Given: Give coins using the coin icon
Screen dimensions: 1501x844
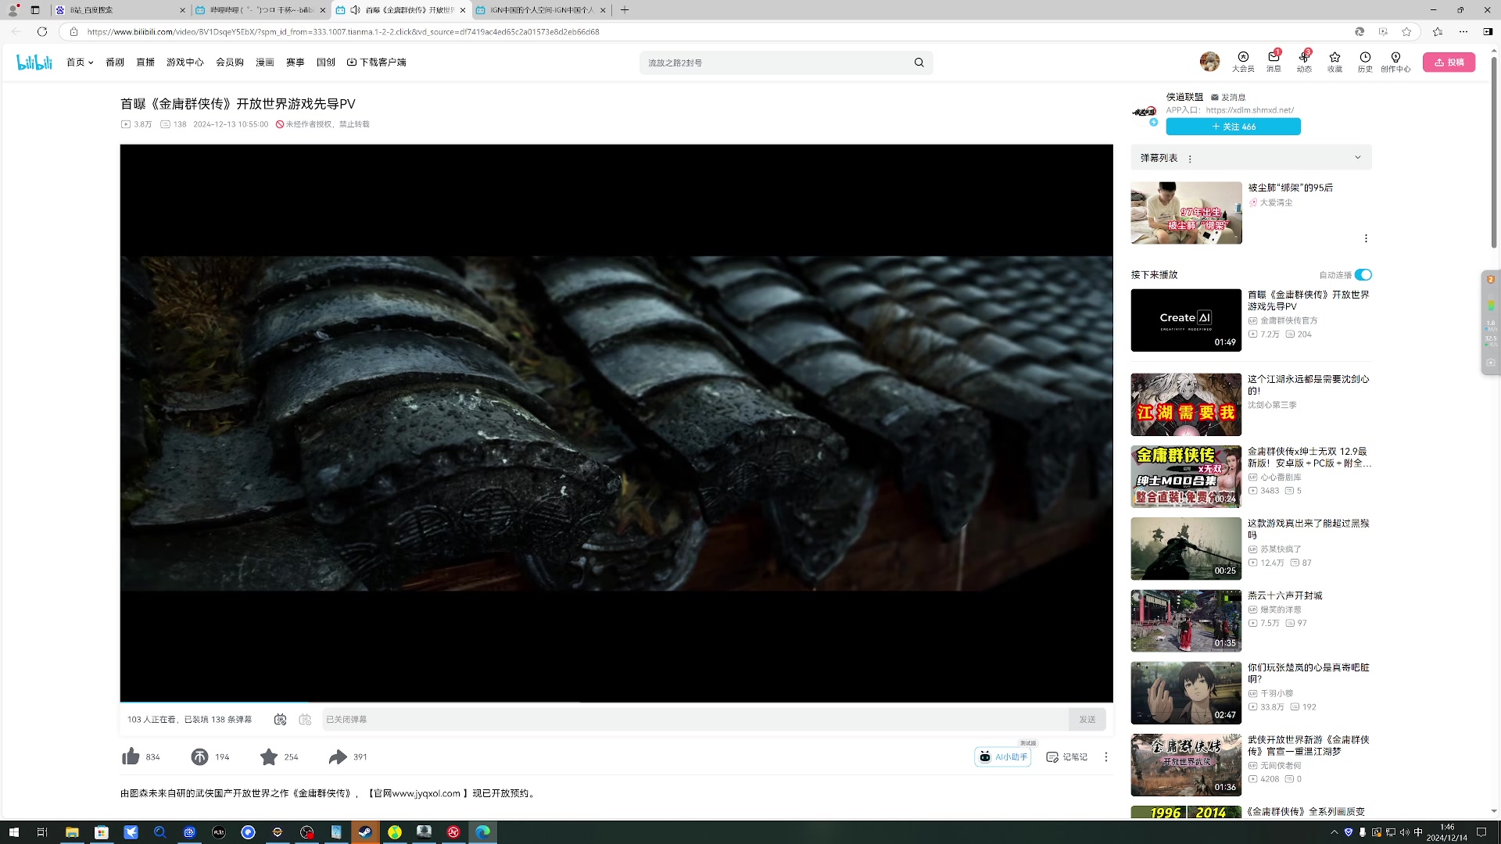Looking at the screenshot, I should [199, 756].
